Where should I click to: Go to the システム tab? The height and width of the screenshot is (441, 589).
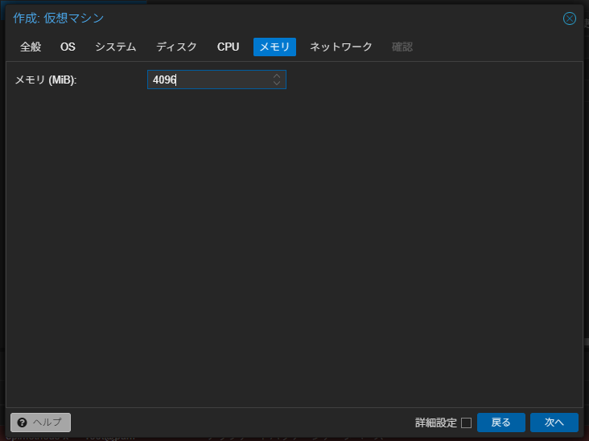(x=115, y=47)
